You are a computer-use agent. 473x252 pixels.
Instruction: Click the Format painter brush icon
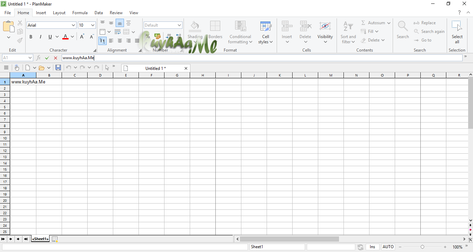[20, 40]
